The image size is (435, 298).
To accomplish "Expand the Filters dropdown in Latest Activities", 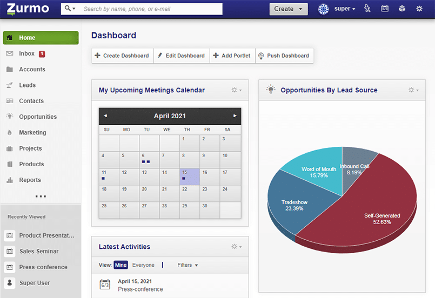I will click(188, 265).
